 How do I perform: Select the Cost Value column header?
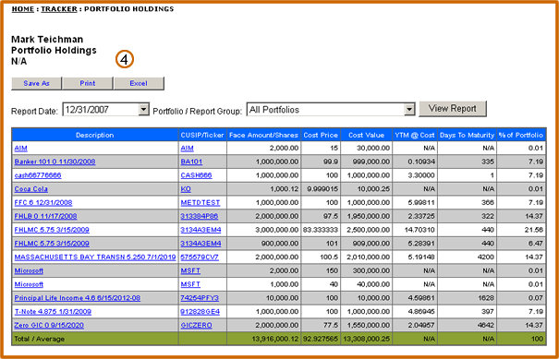(366, 135)
